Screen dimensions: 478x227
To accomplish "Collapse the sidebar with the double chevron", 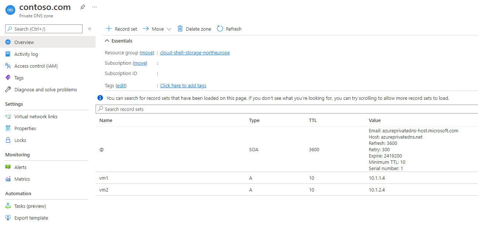I will tap(90, 29).
